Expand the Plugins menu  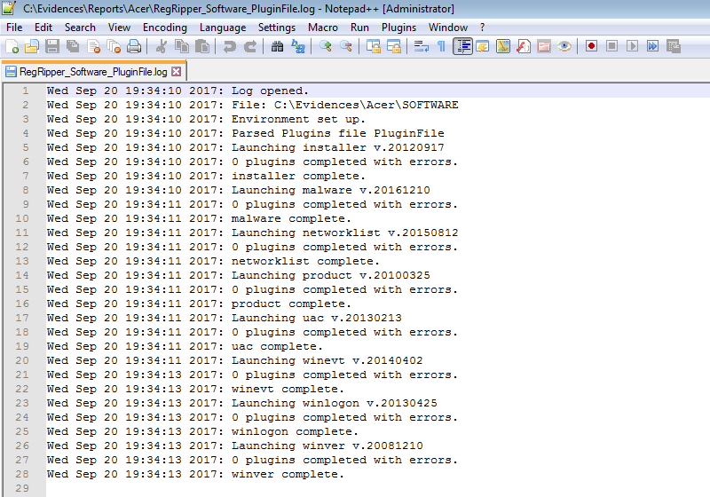(398, 28)
